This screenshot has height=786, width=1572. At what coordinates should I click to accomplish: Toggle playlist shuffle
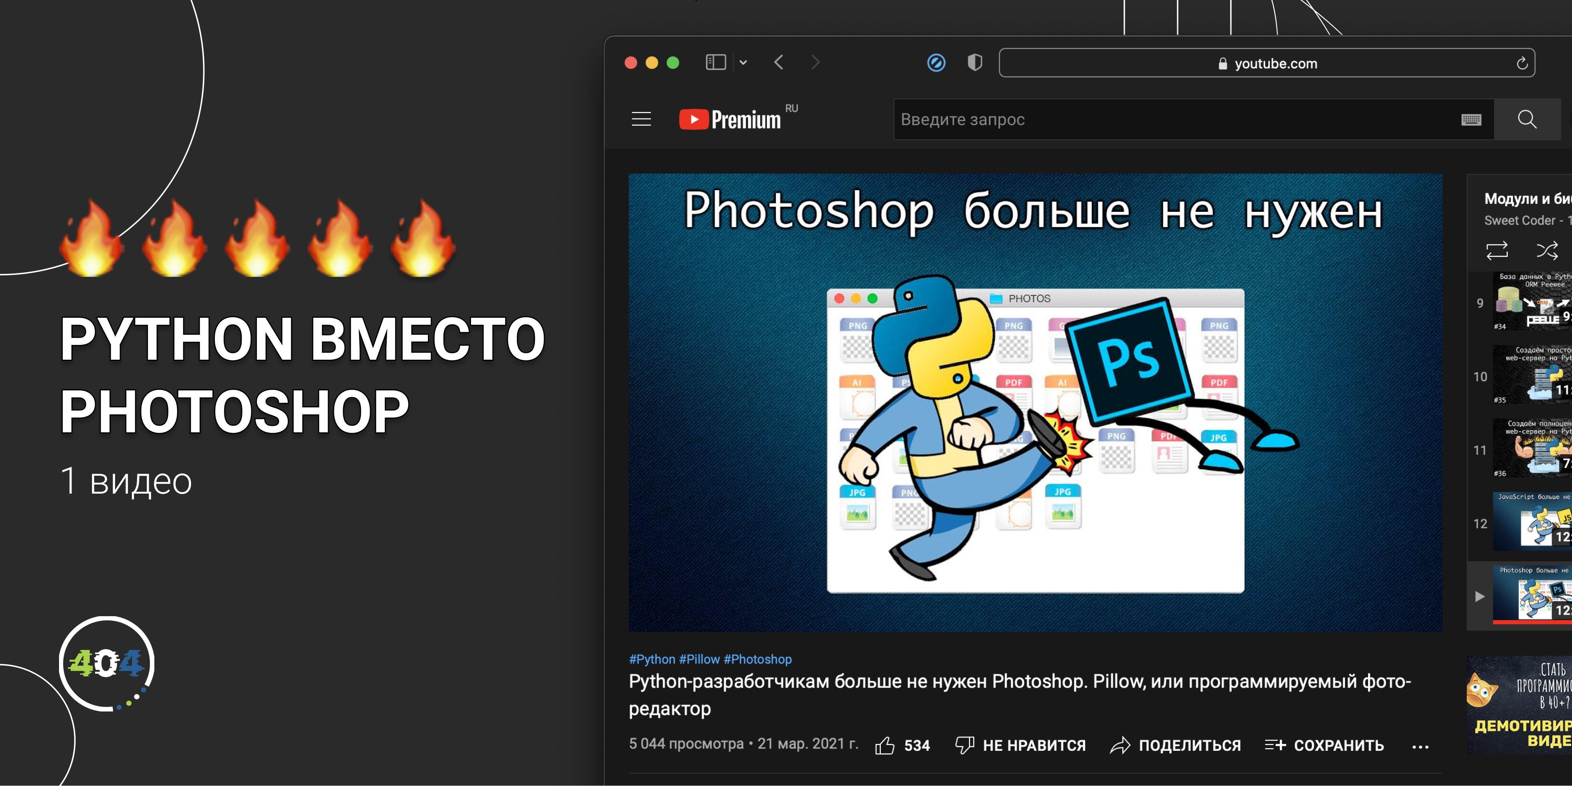[1547, 250]
